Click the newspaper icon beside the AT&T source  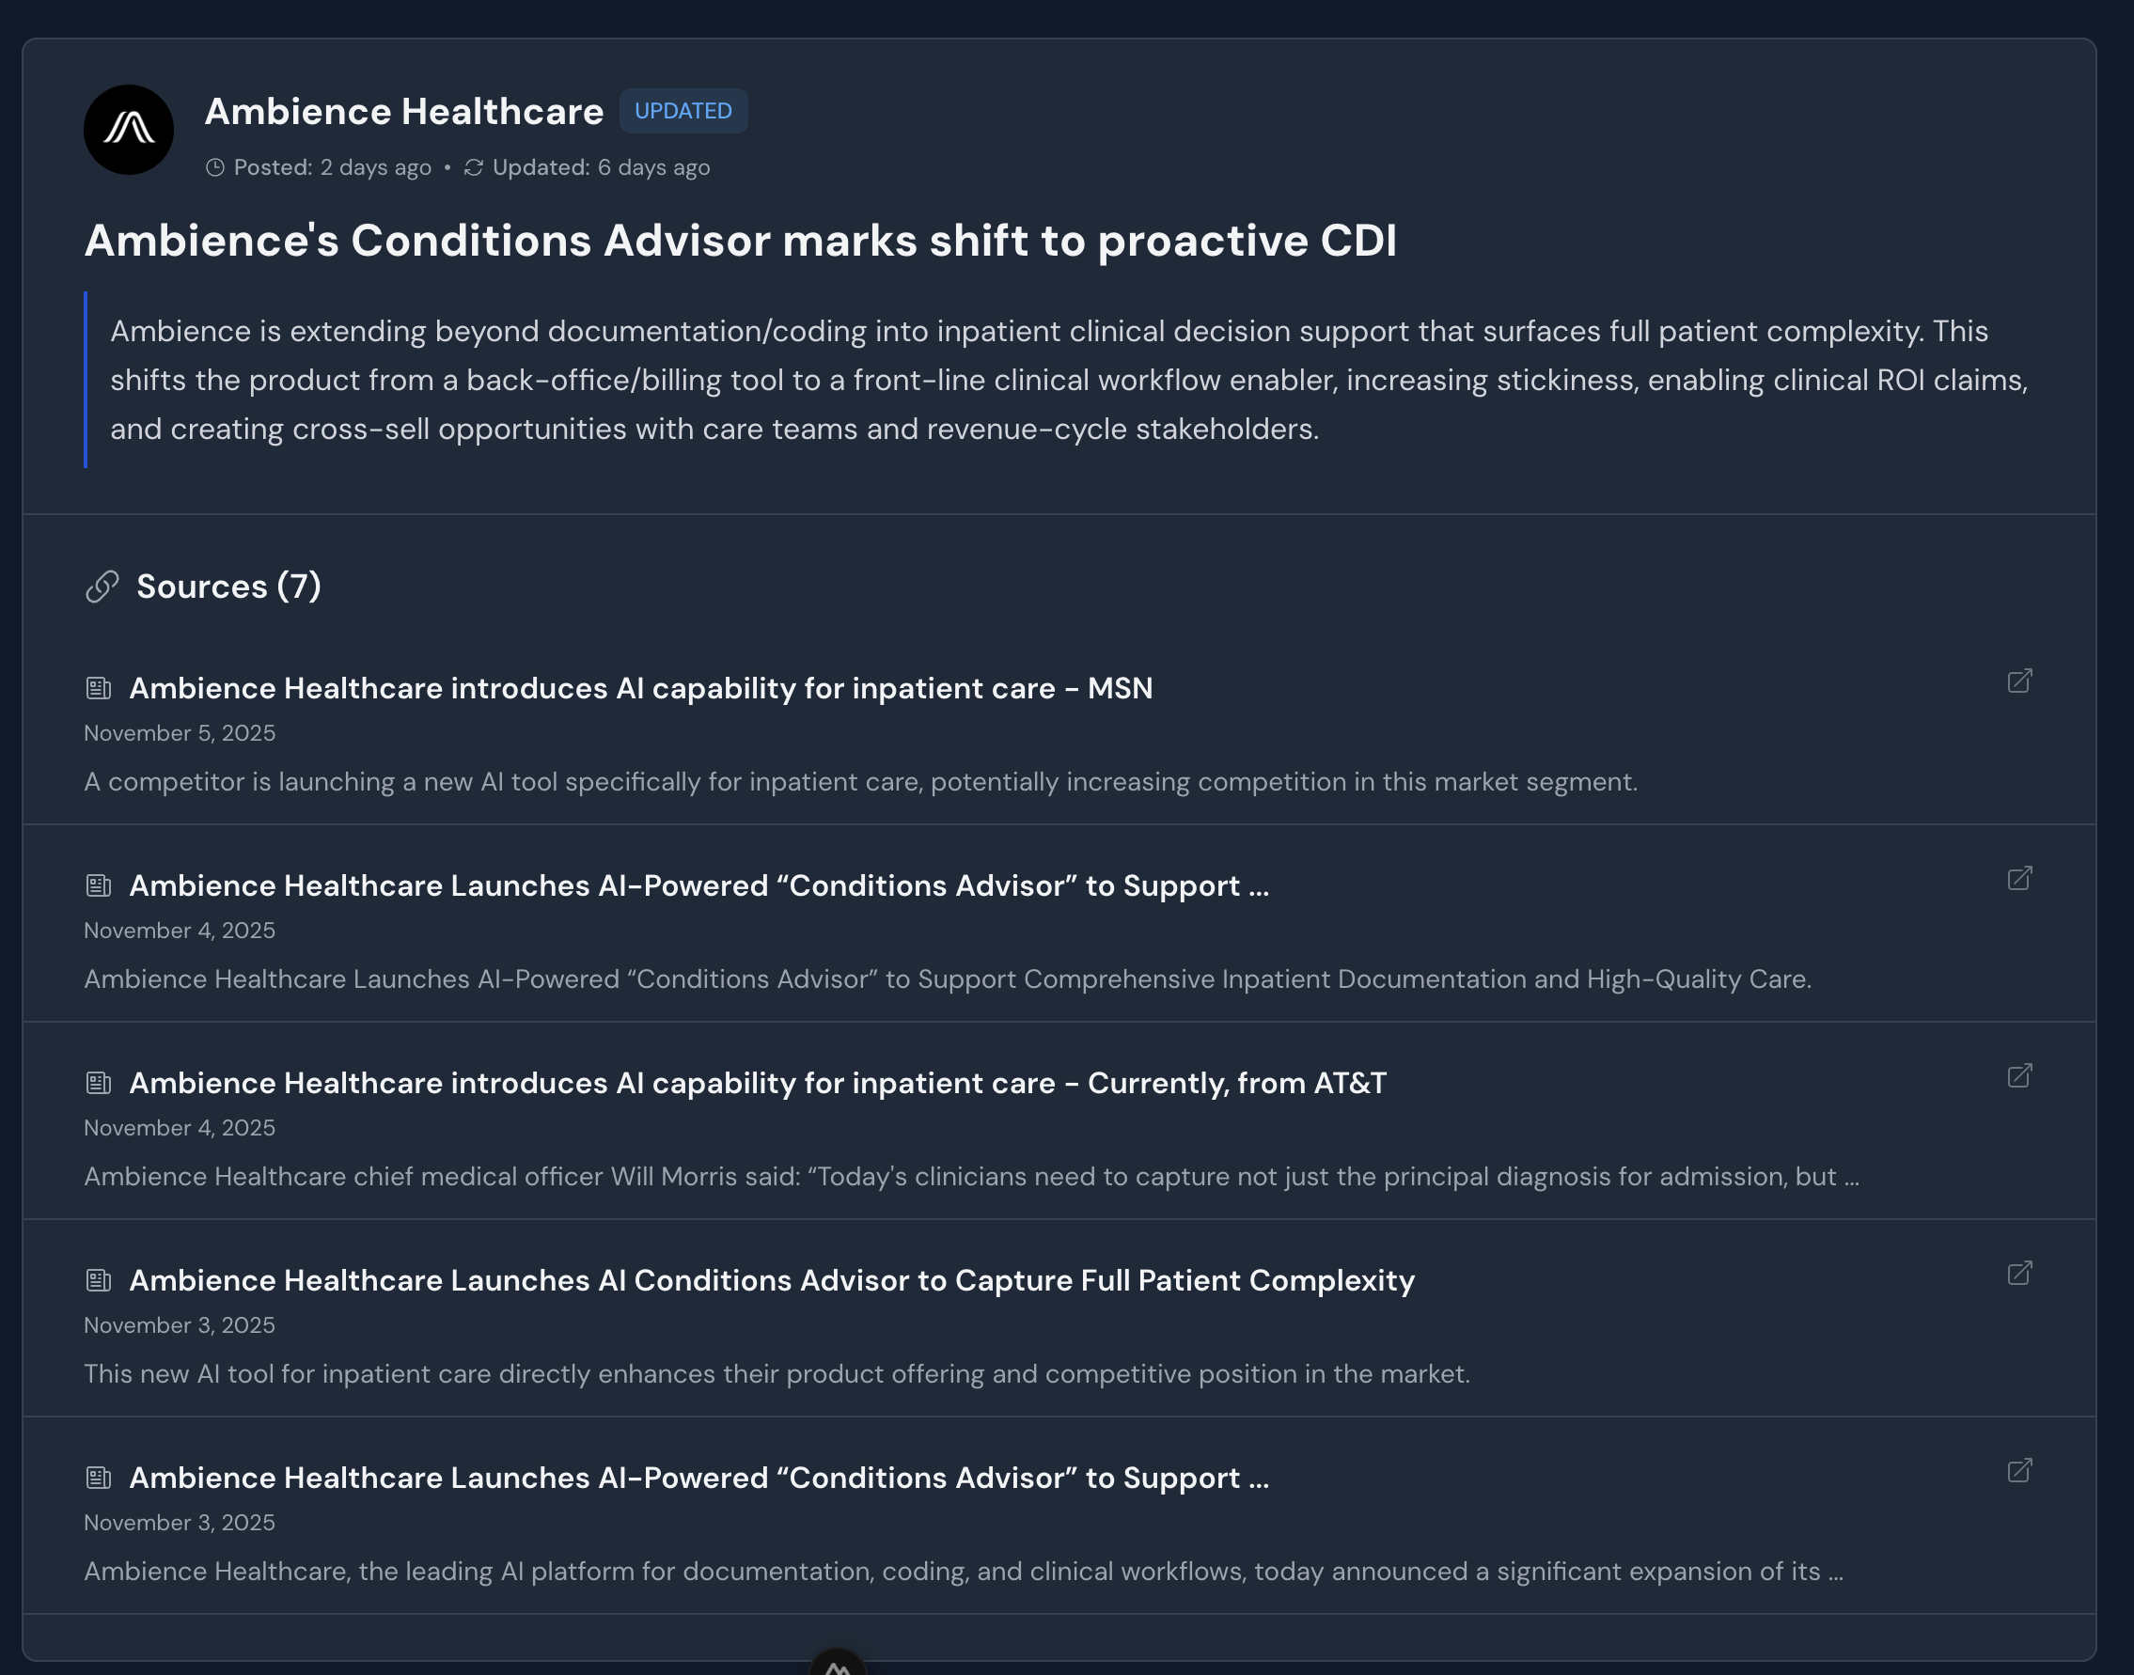[x=98, y=1083]
